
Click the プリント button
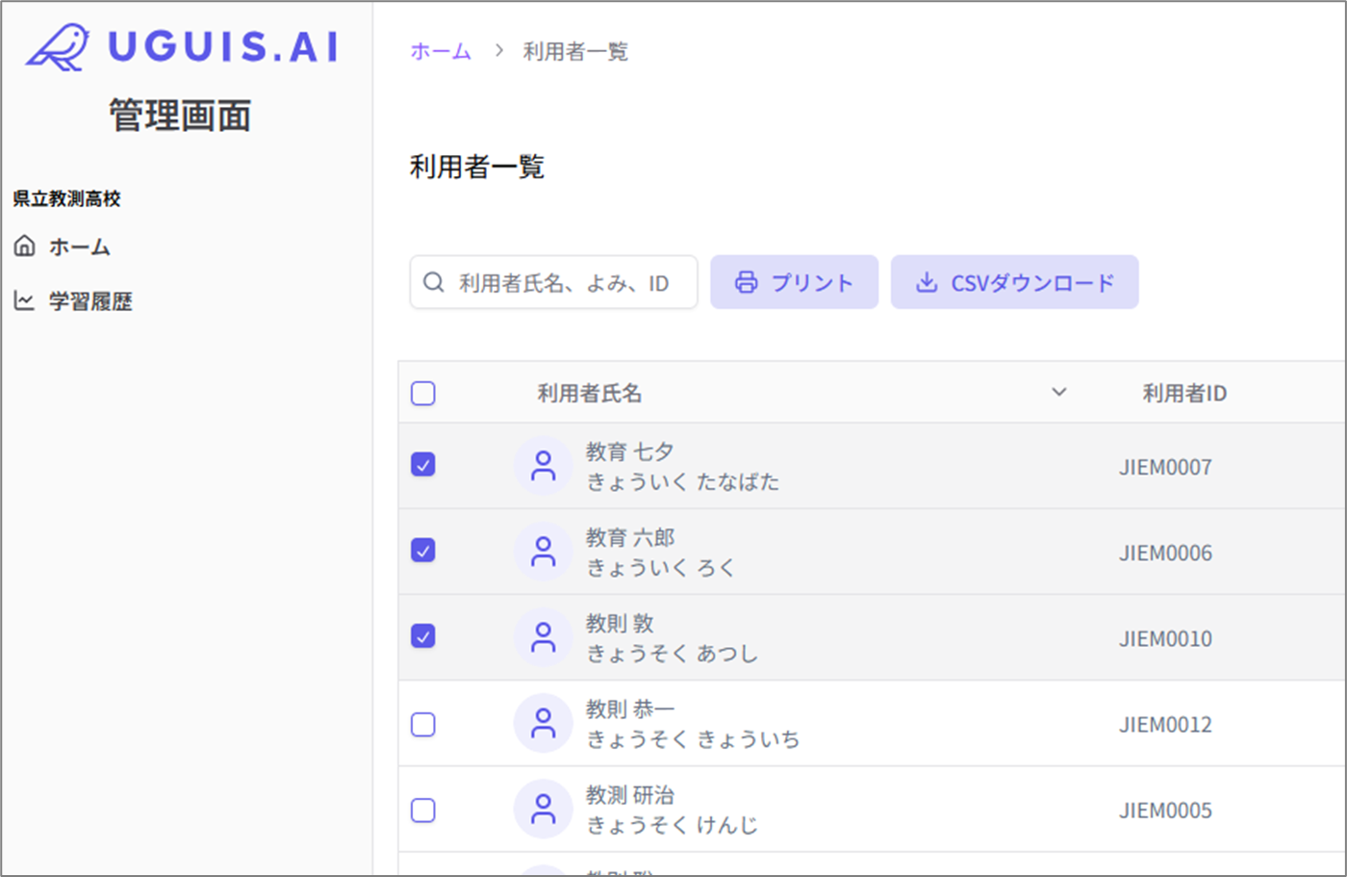click(x=794, y=282)
